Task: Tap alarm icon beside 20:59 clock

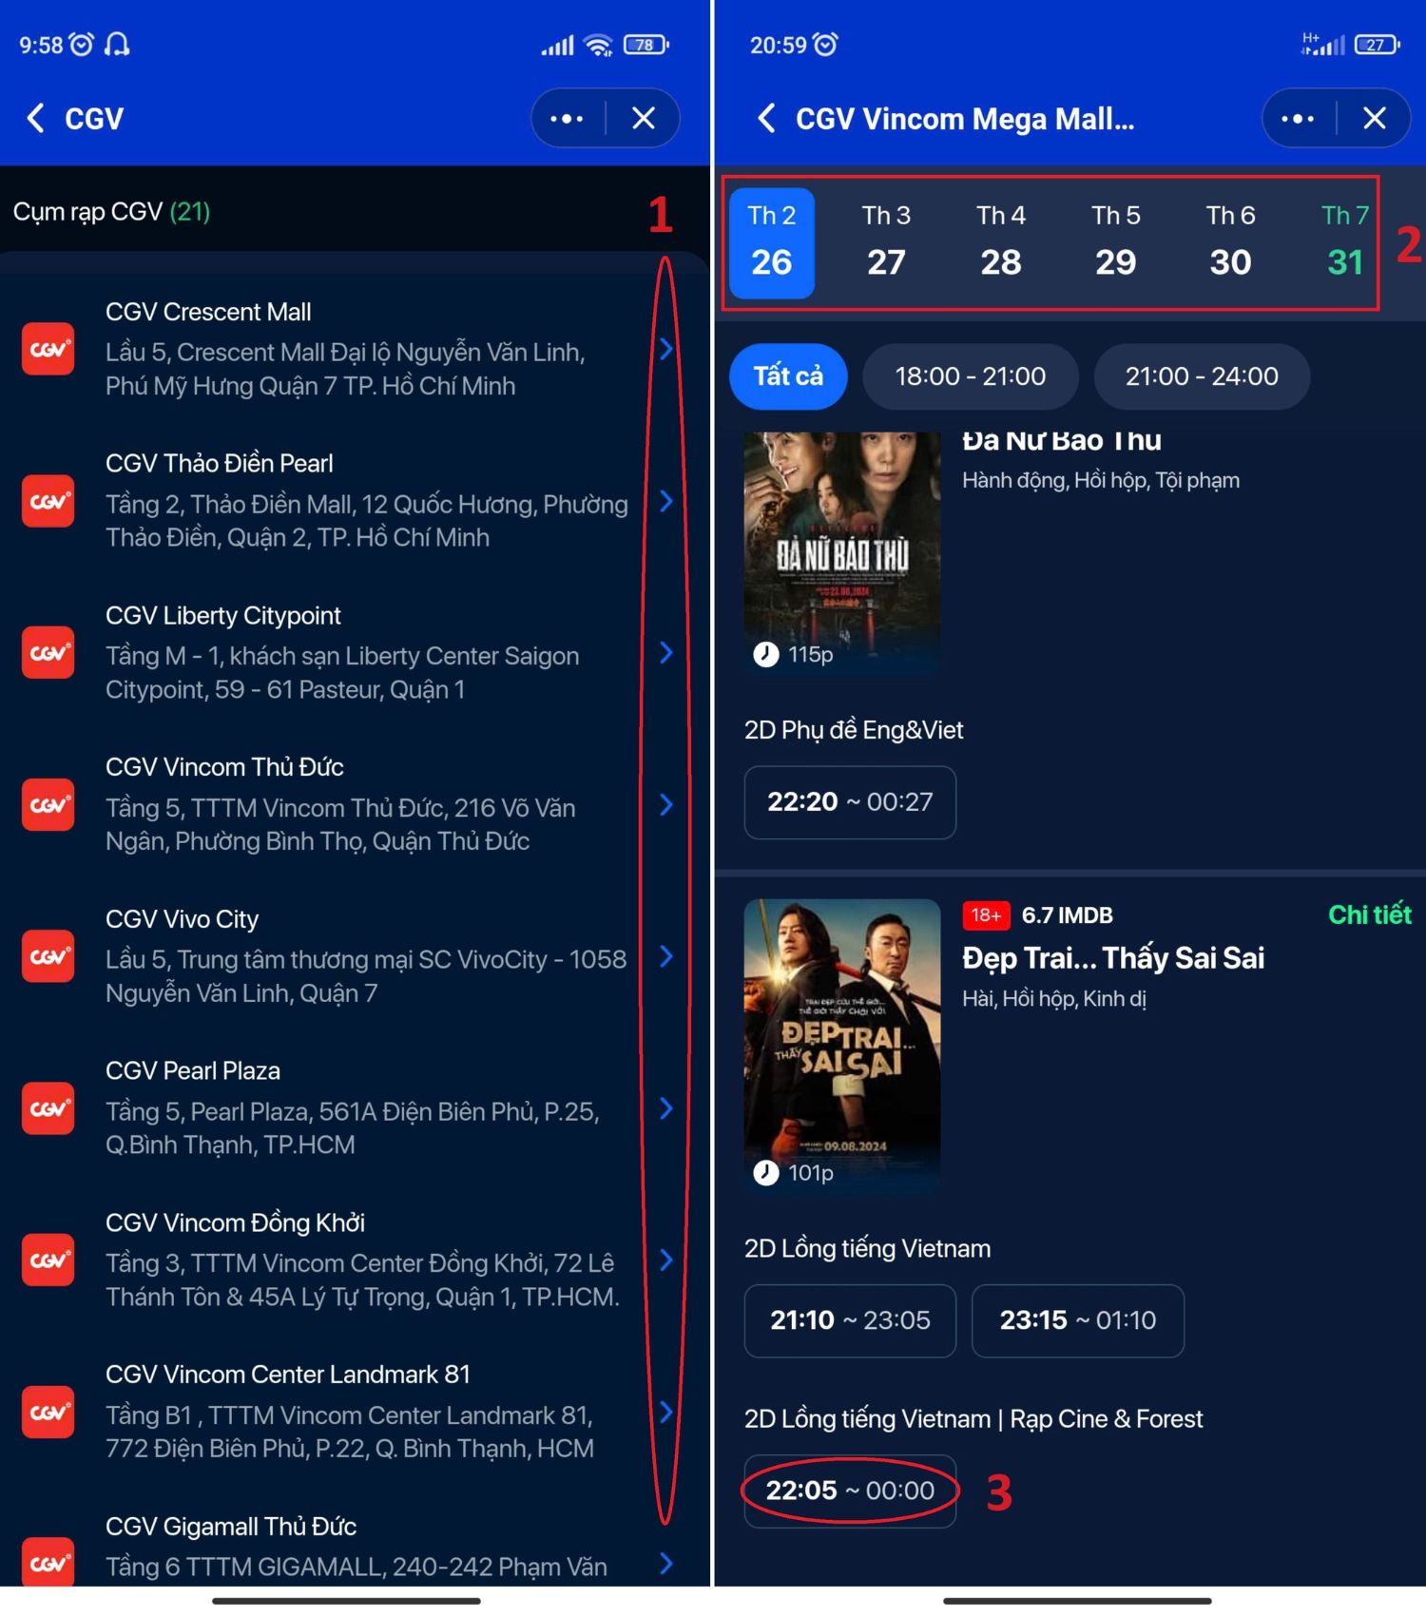Action: (x=826, y=45)
